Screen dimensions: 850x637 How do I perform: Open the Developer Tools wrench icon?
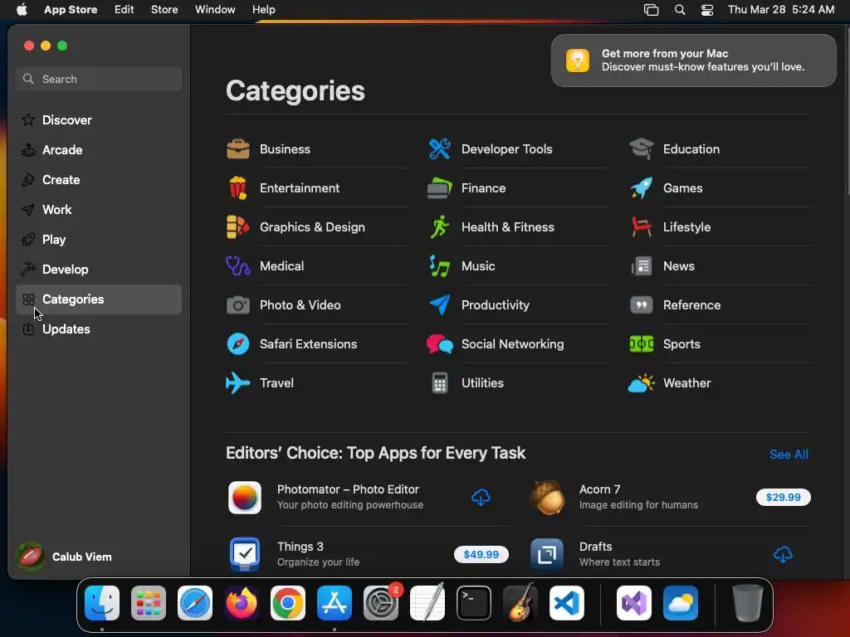coord(440,149)
